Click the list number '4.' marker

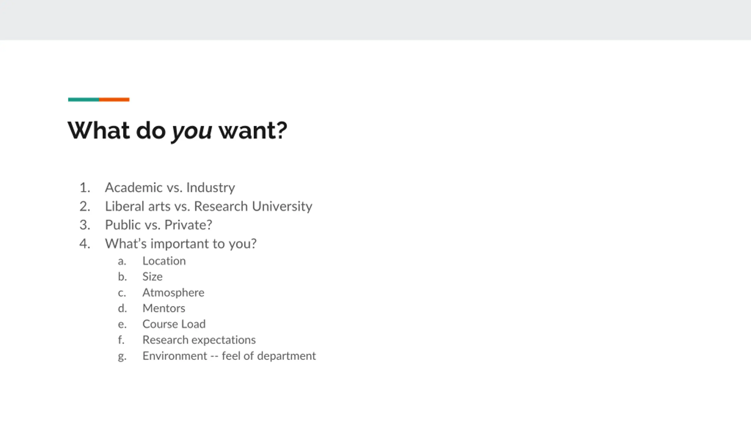pos(84,244)
